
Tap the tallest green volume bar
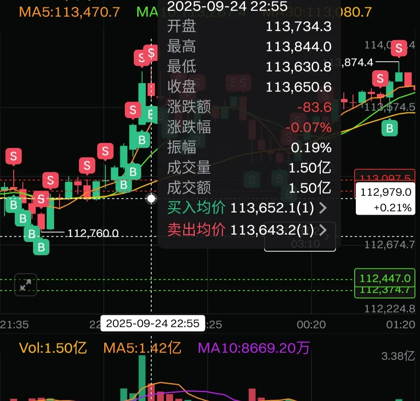tap(142, 378)
